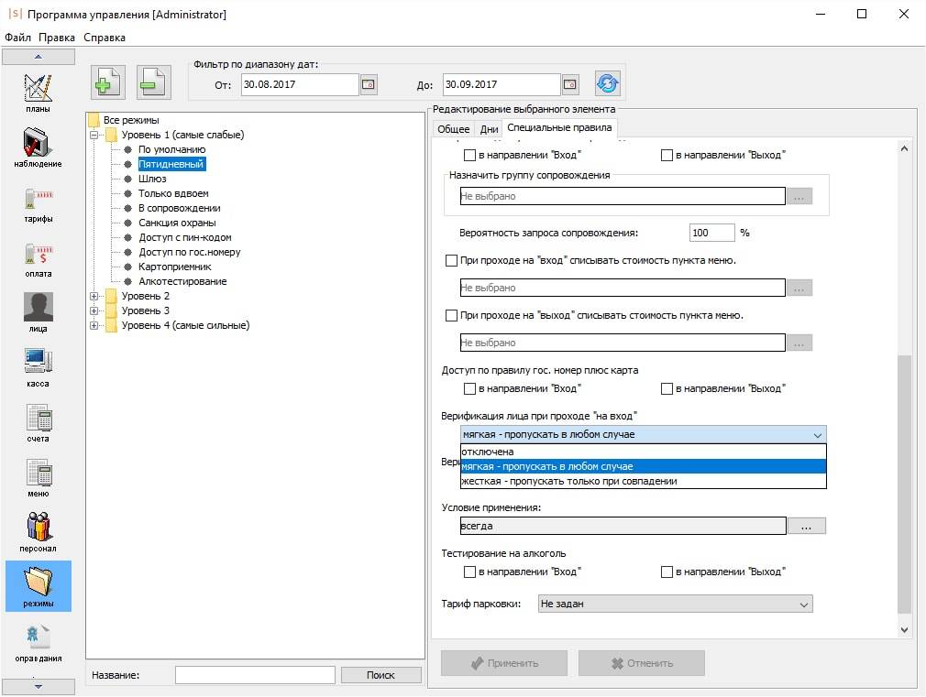Check "Вход" under Тестирование на алкоголь
926x697 pixels.
[x=470, y=572]
